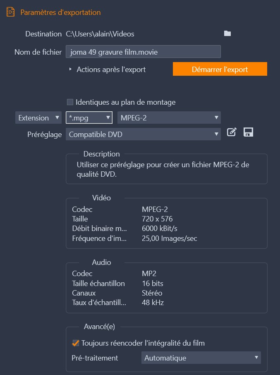Screen dimensions: 280x375
Task: Open the *.mpg file extension dropdown
Action: [89, 118]
